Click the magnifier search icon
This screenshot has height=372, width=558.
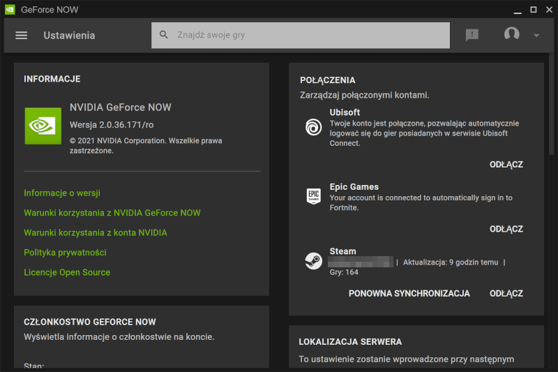164,34
